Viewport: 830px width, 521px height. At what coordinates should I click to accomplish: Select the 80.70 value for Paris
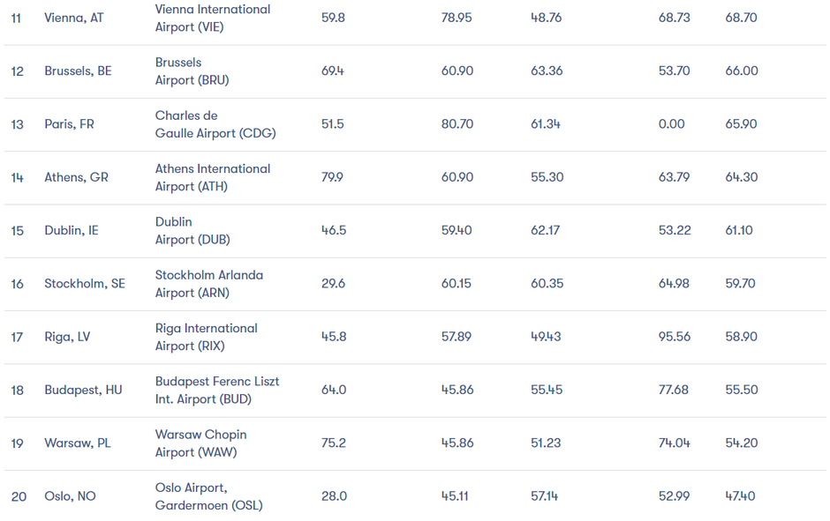(x=456, y=124)
